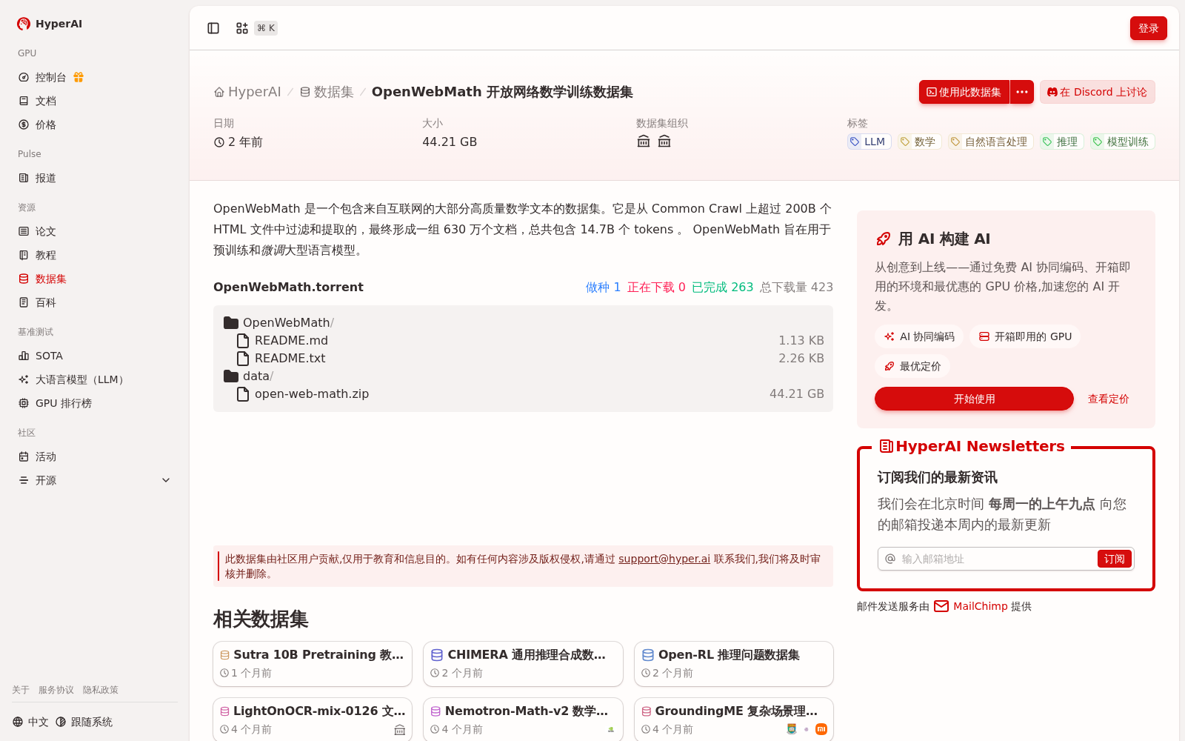The image size is (1185, 741).
Task: Open the 跟随系统 theme selector
Action: 84,722
